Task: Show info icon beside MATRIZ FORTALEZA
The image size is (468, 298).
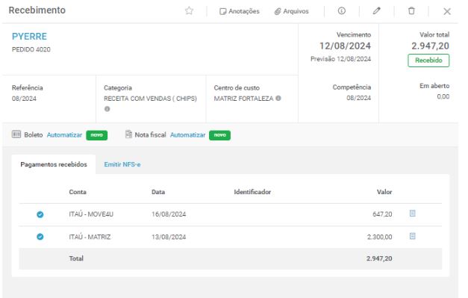Action: (278, 99)
